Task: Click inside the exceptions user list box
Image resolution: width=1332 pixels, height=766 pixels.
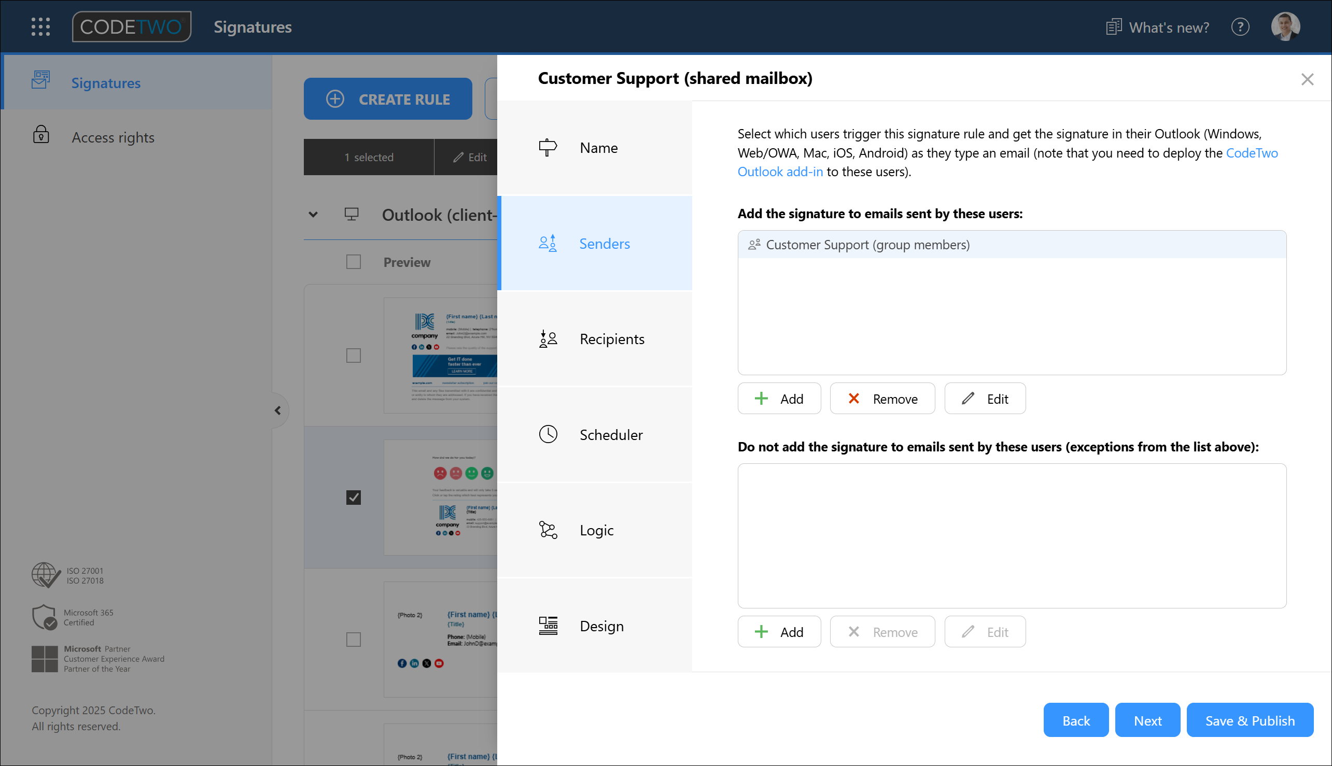Action: [1012, 535]
